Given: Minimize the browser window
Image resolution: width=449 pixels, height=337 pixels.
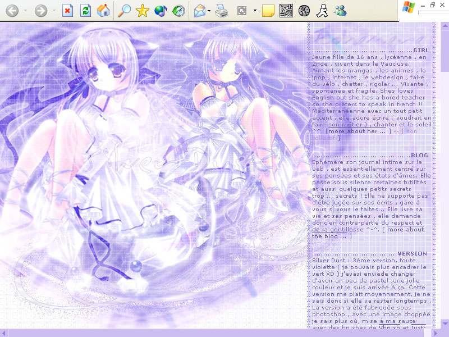Looking at the screenshot, I should [x=423, y=6].
